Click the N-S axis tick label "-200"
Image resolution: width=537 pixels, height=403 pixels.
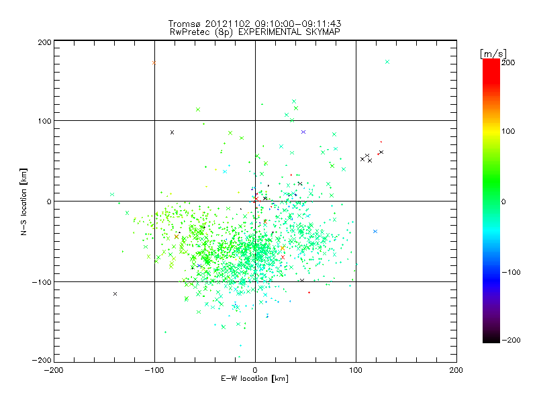pyautogui.click(x=42, y=360)
